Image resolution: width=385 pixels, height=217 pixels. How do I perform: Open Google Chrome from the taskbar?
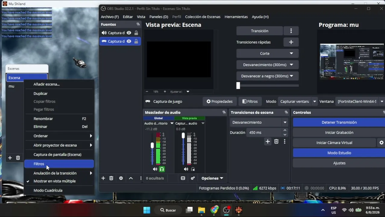tap(214, 210)
